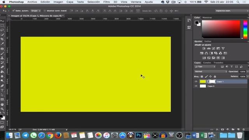
Task: Switch to the Trazados tab
Action: 218,63
